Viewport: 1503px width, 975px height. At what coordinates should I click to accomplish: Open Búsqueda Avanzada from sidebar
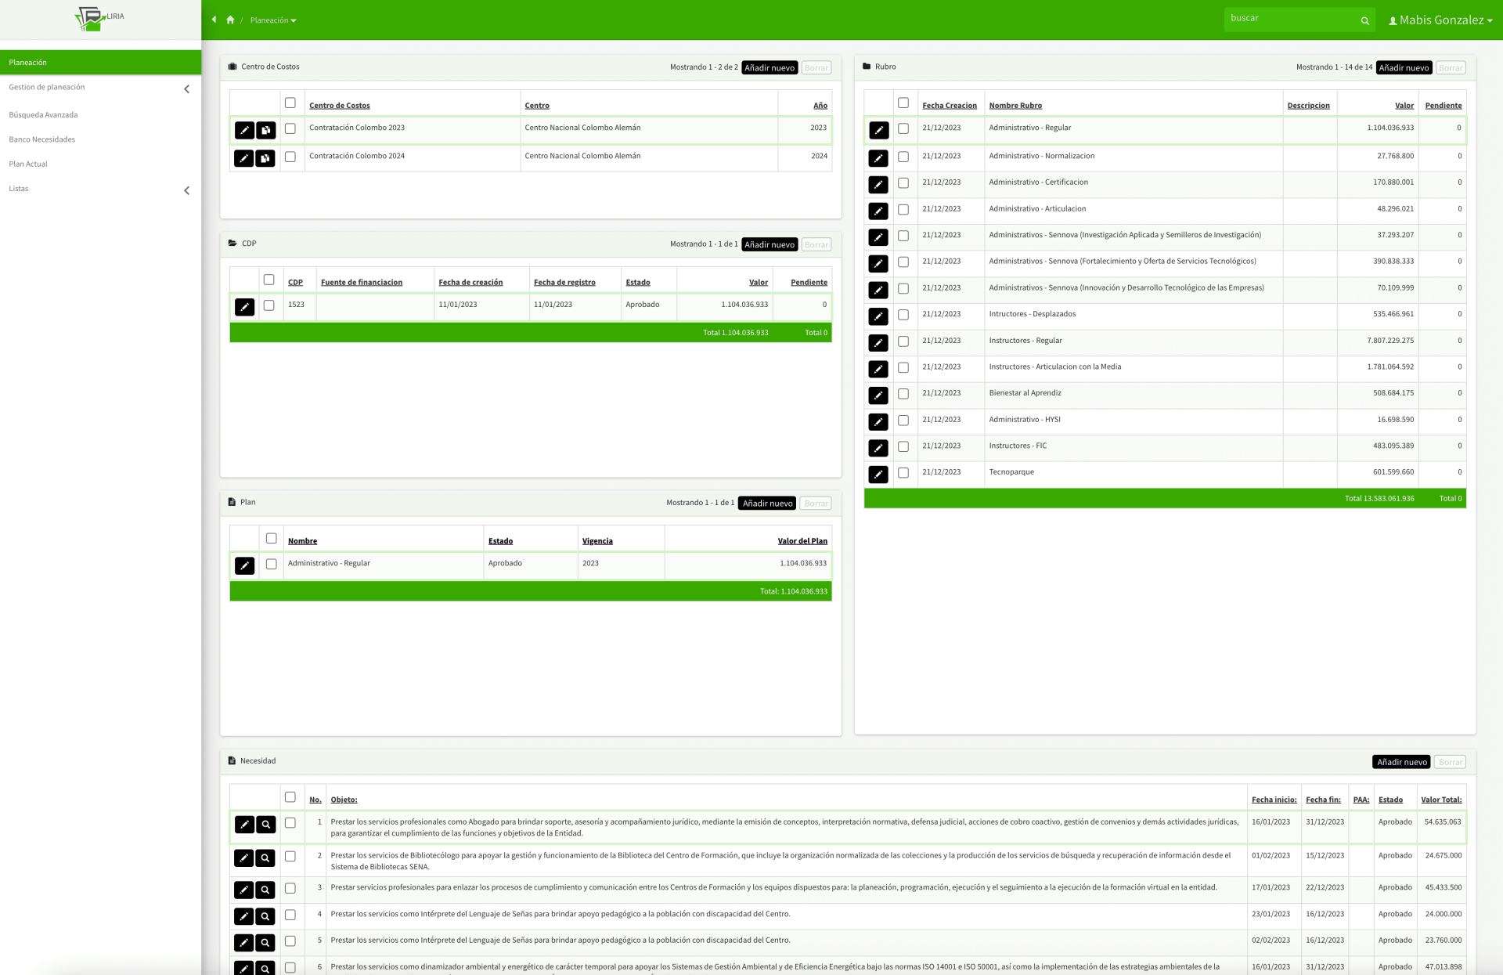coord(43,115)
